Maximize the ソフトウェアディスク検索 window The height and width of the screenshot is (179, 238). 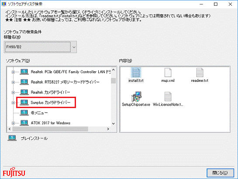tap(216, 4)
